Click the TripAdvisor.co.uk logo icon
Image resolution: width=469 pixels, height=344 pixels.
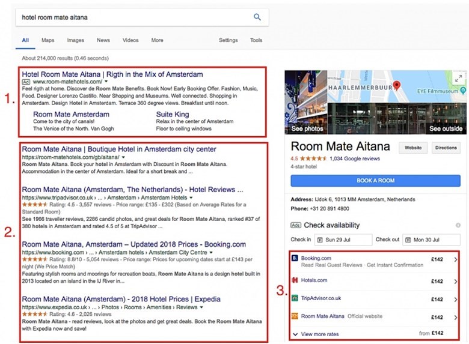coord(295,298)
